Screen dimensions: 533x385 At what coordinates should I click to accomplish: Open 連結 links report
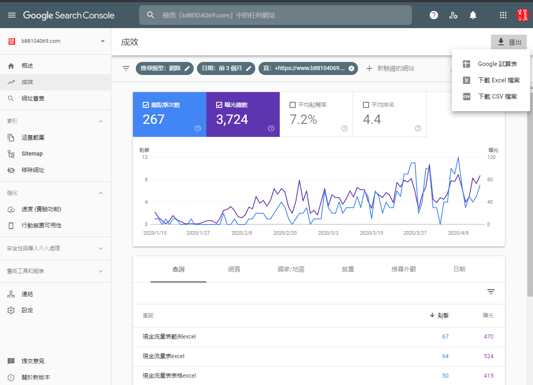point(55,294)
